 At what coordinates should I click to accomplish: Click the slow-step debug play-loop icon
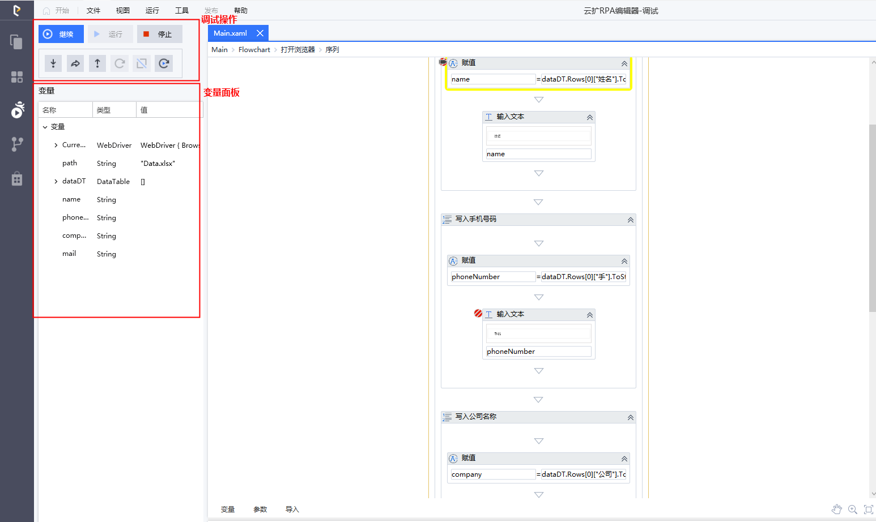[164, 63]
